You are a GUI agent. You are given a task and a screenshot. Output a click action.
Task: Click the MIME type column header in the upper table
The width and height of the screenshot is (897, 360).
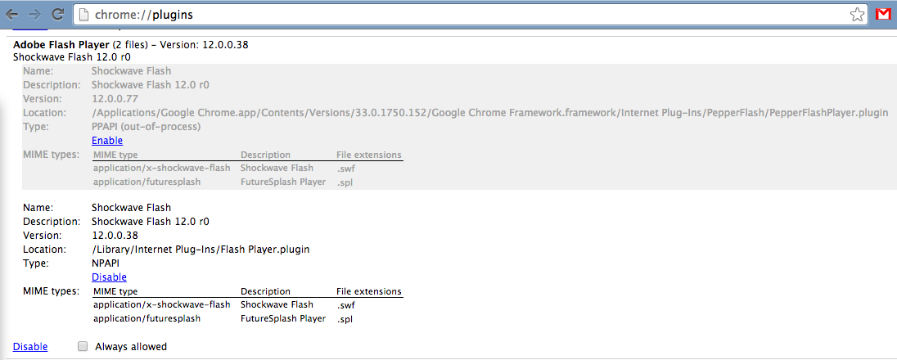point(115,155)
